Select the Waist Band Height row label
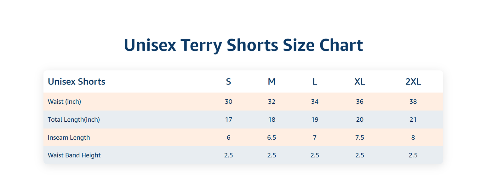This screenshot has width=504, height=191. point(74,155)
